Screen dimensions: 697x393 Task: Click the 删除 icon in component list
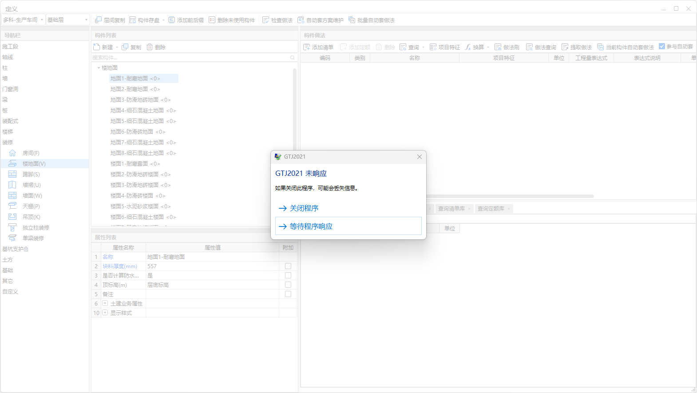150,47
